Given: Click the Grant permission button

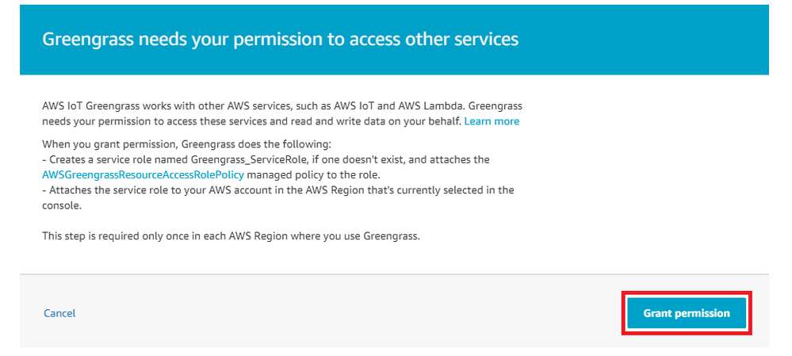Looking at the screenshot, I should point(687,313).
